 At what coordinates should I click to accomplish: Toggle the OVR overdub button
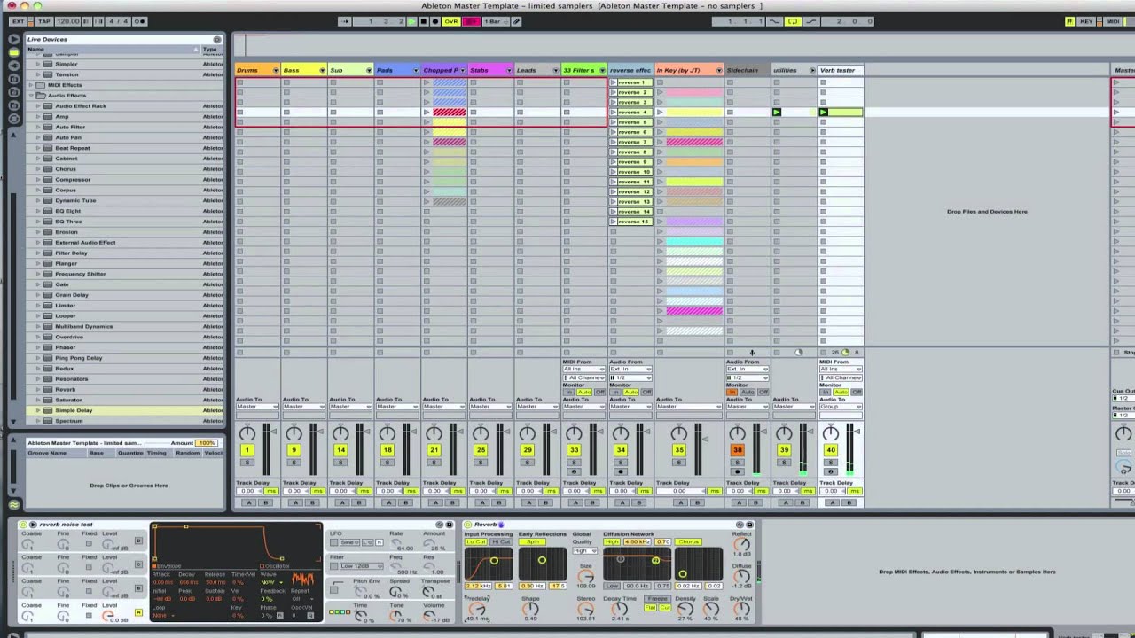[x=451, y=21]
